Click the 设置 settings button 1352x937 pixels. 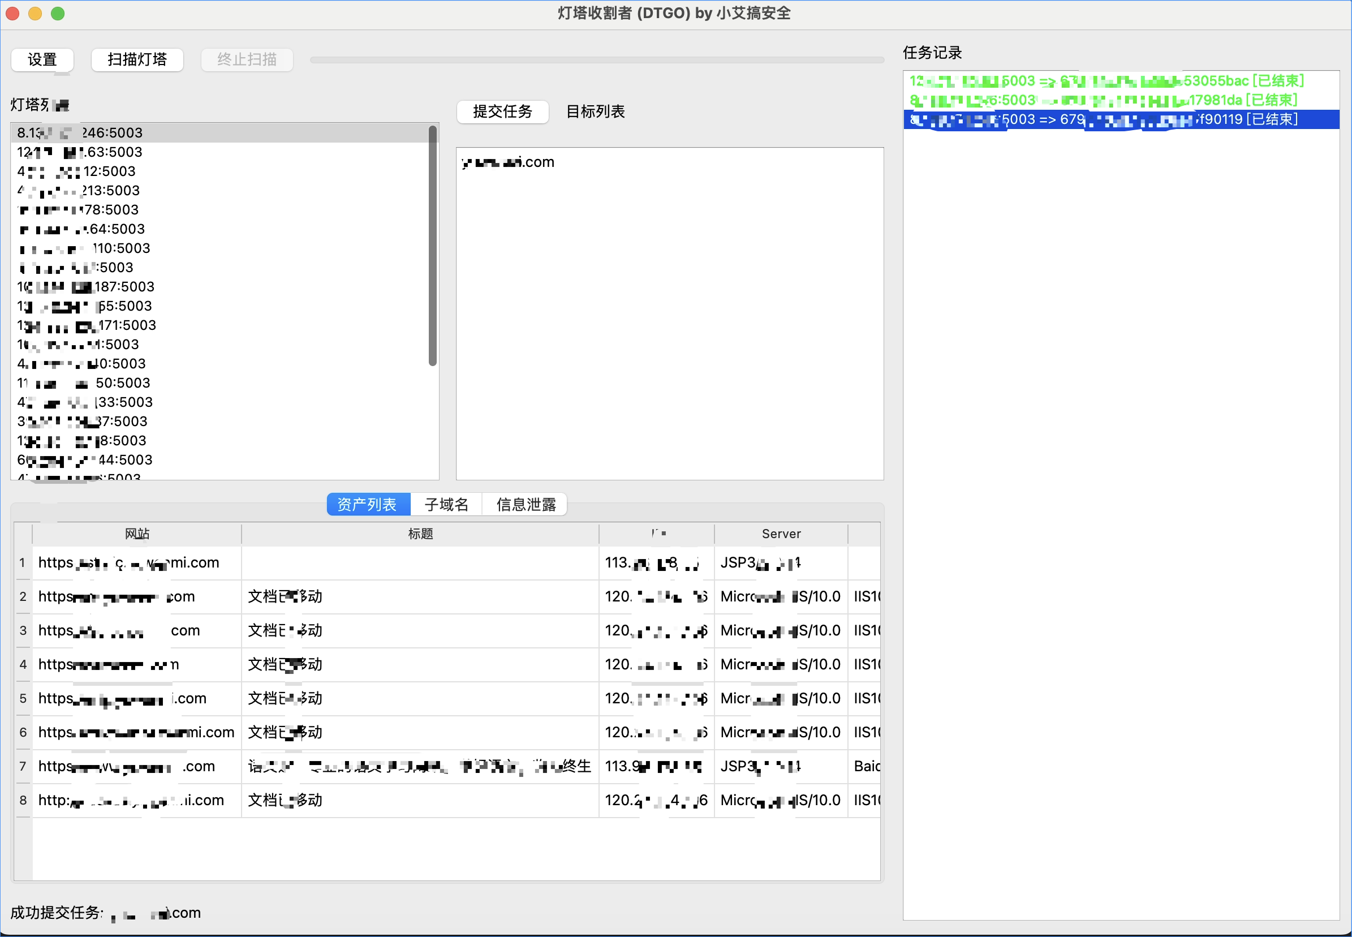point(42,59)
